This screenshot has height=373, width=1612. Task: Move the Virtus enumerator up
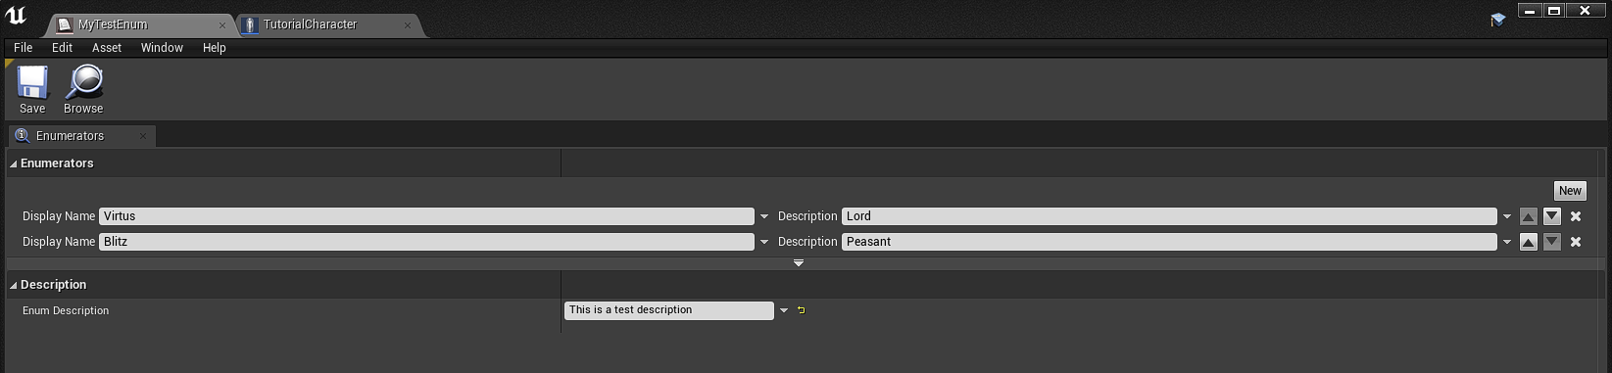(1529, 216)
